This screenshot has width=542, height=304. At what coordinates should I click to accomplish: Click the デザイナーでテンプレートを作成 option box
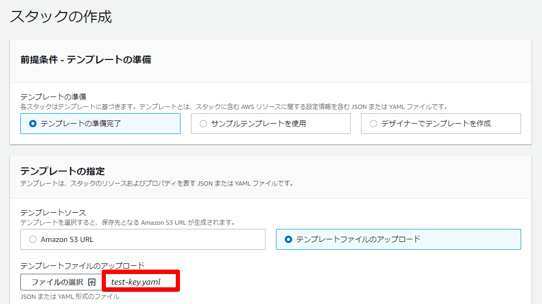pos(441,124)
